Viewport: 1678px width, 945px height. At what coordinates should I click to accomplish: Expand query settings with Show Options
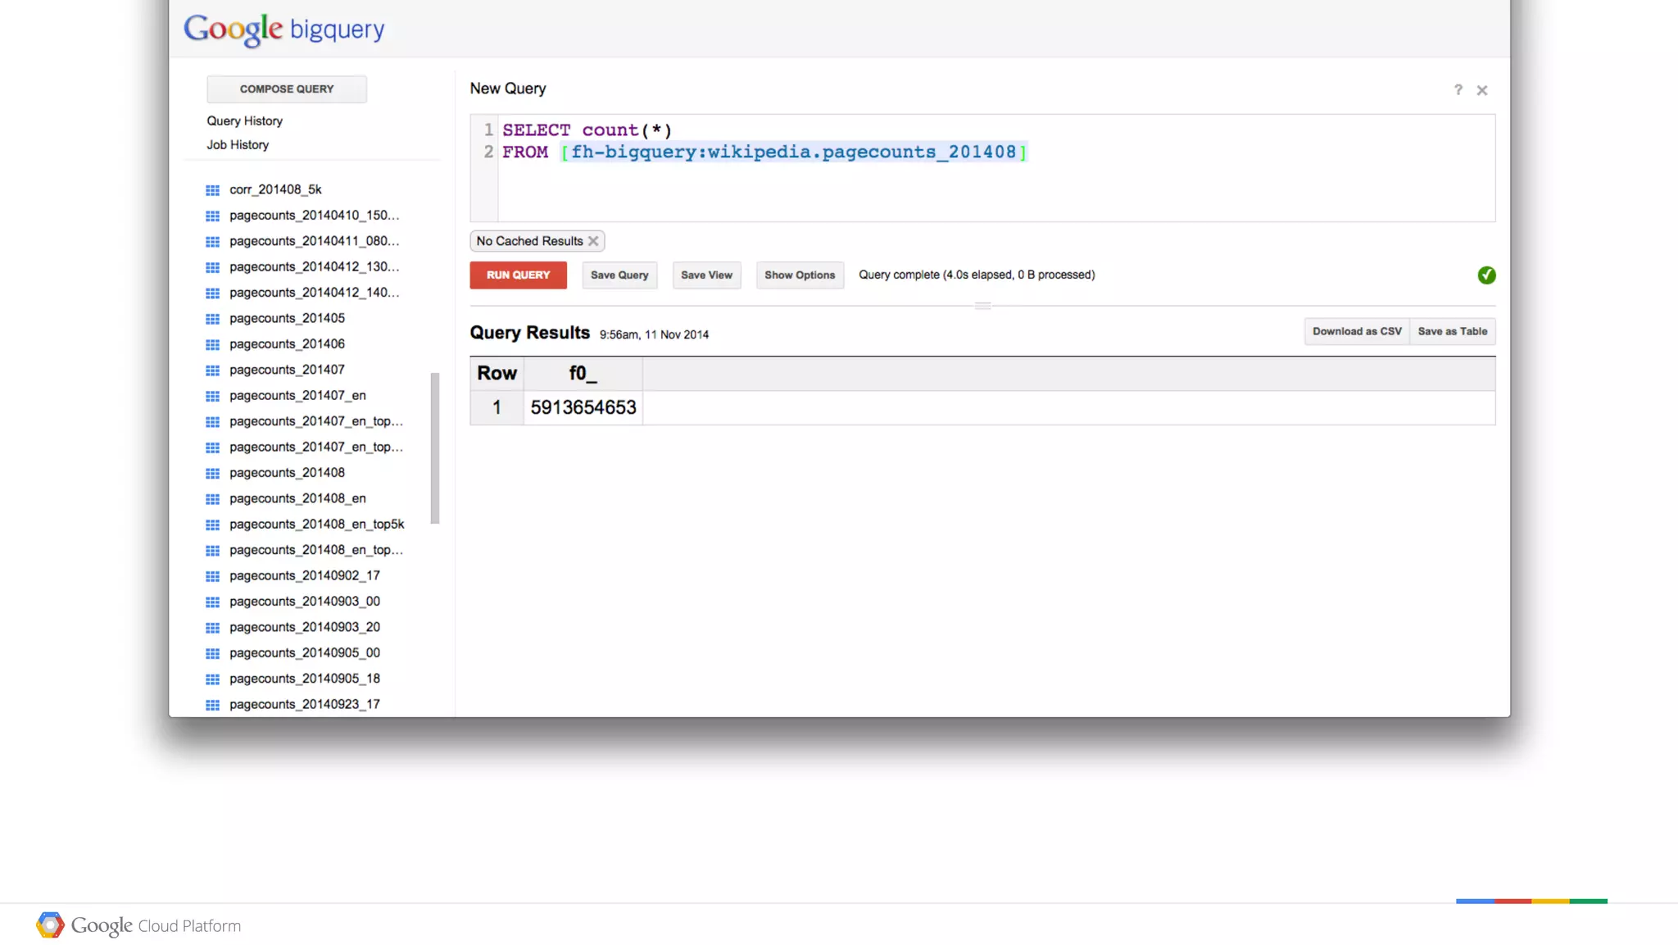click(799, 275)
